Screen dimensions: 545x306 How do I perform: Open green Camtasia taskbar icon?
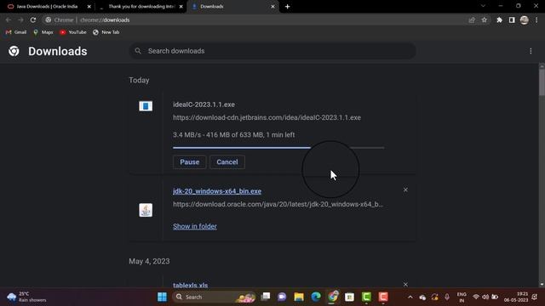(x=366, y=297)
